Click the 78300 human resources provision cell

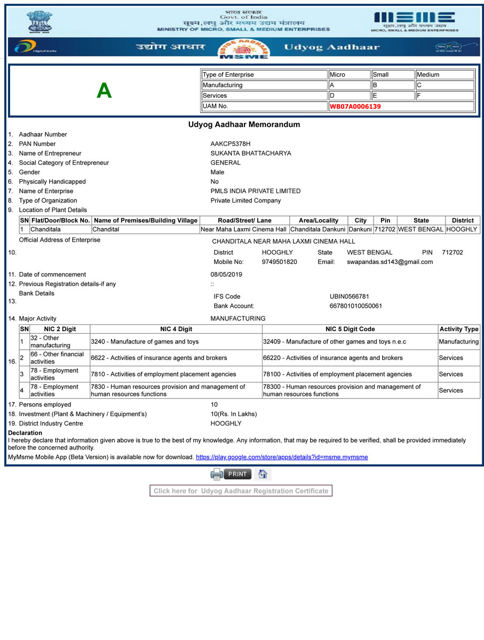pyautogui.click(x=350, y=390)
